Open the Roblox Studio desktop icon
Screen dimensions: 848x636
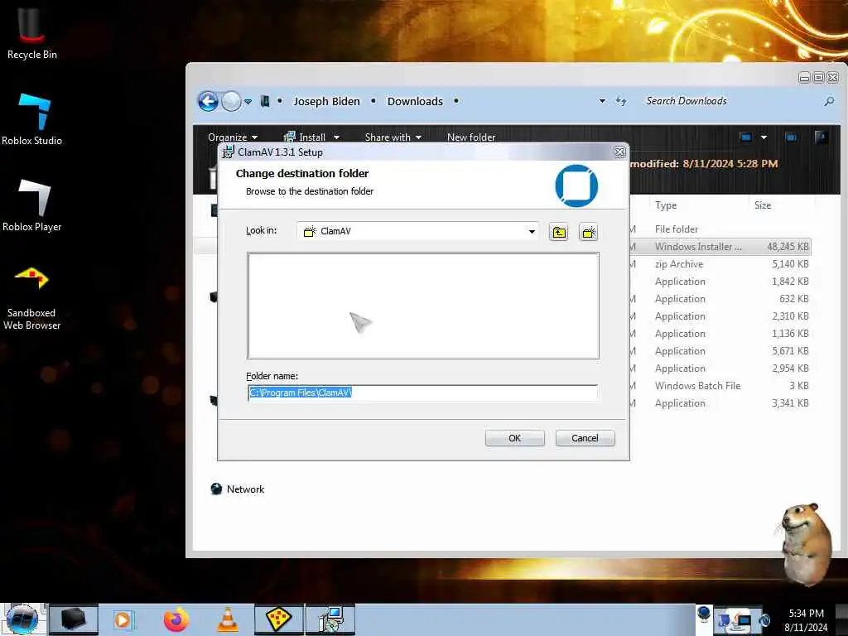coord(32,119)
